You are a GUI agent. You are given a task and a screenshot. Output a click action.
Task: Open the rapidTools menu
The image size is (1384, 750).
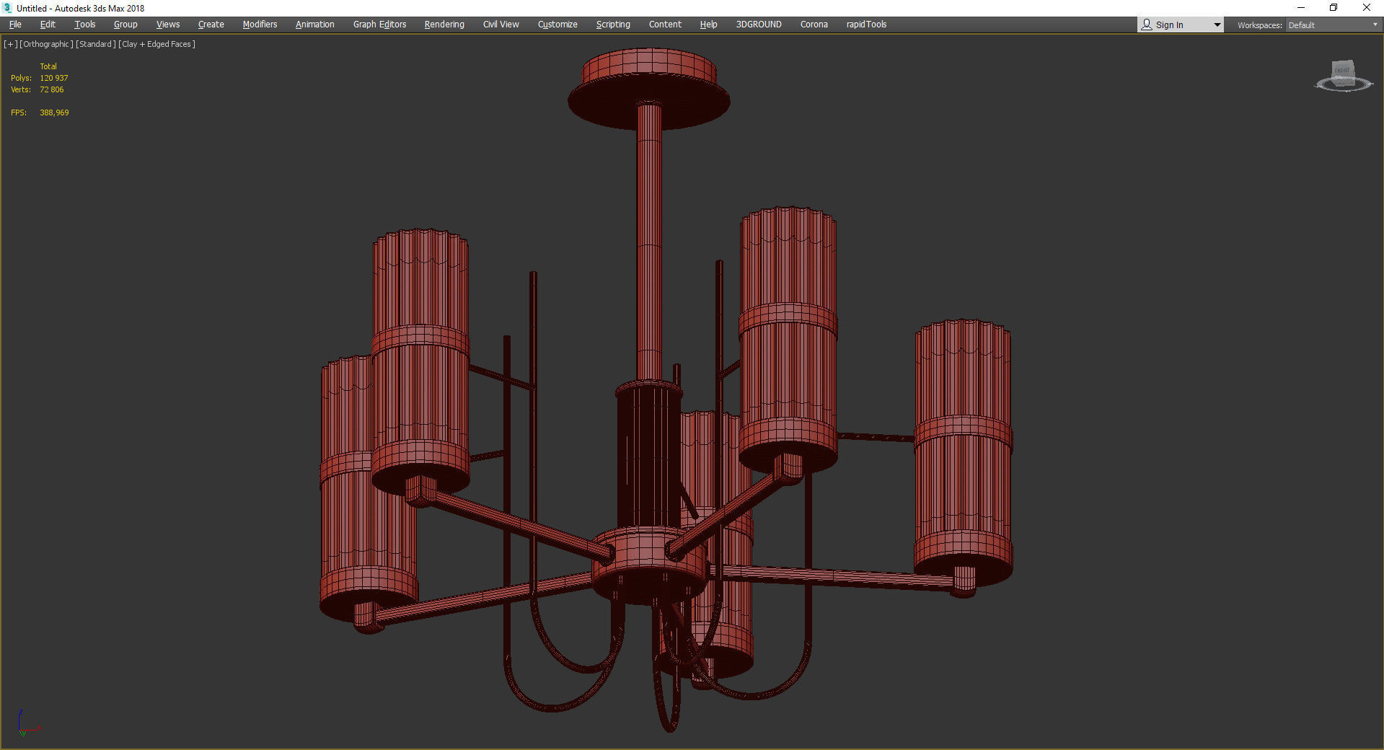click(x=866, y=25)
